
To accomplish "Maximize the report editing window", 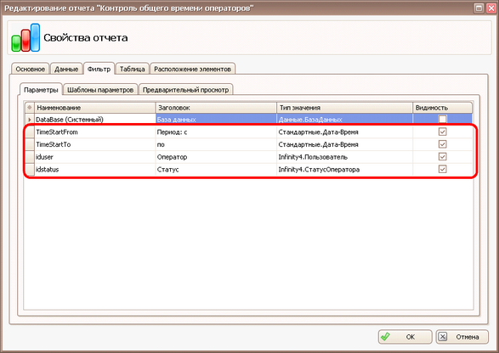I will (479, 8).
